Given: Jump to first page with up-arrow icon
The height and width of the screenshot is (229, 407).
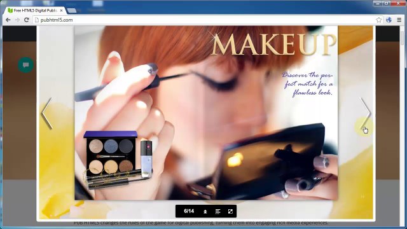Looking at the screenshot, I should [205, 212].
